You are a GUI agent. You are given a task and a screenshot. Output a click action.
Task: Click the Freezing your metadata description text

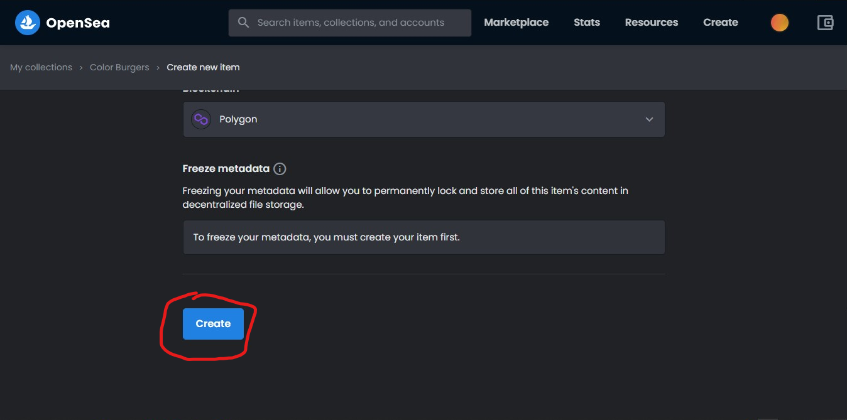pos(405,198)
